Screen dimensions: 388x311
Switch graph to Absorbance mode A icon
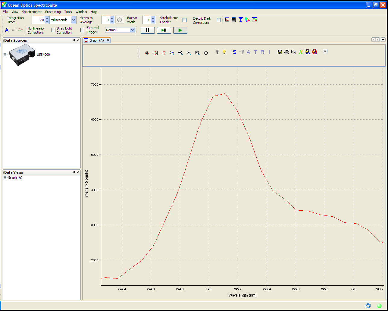coord(249,52)
